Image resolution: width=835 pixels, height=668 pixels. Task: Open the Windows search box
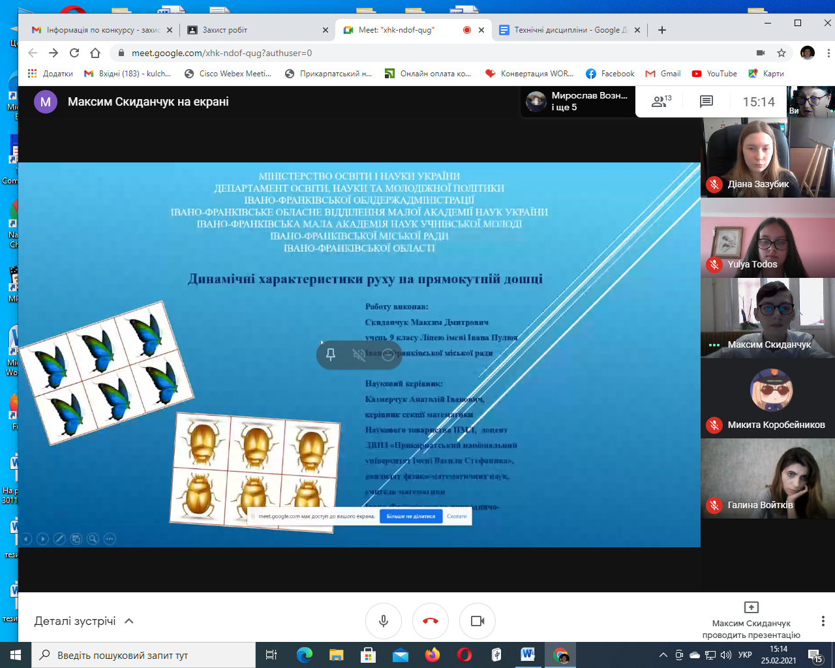click(144, 655)
